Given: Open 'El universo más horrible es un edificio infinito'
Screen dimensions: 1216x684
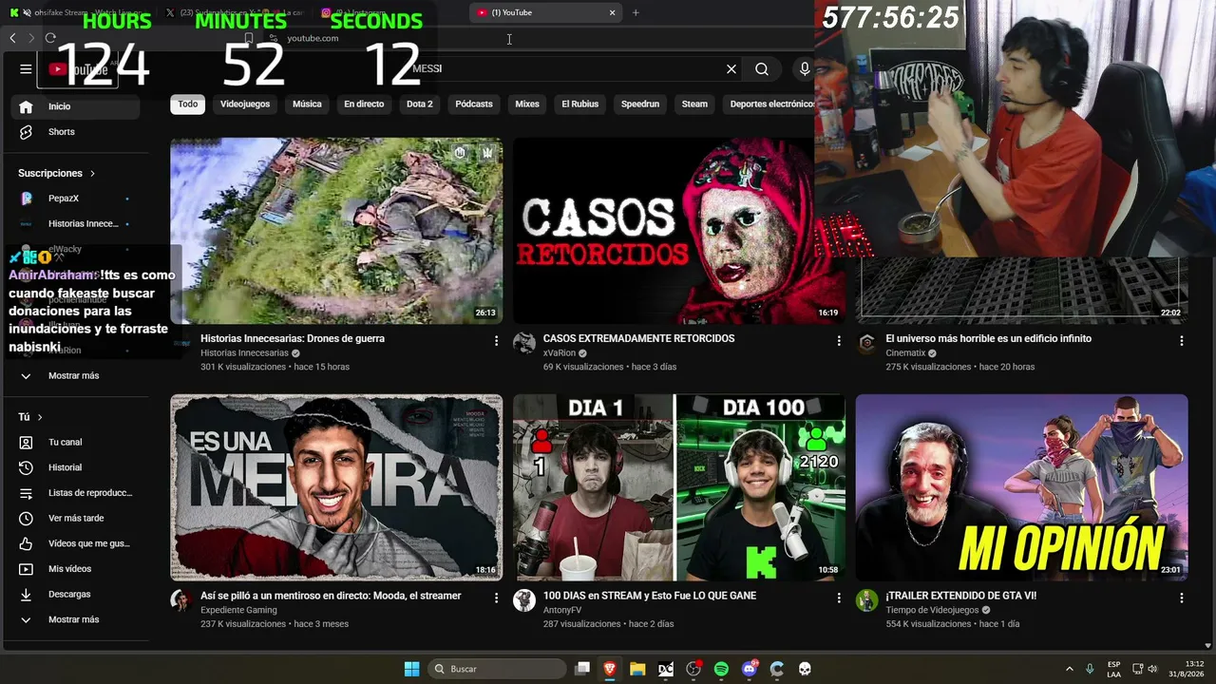Looking at the screenshot, I should point(988,338).
